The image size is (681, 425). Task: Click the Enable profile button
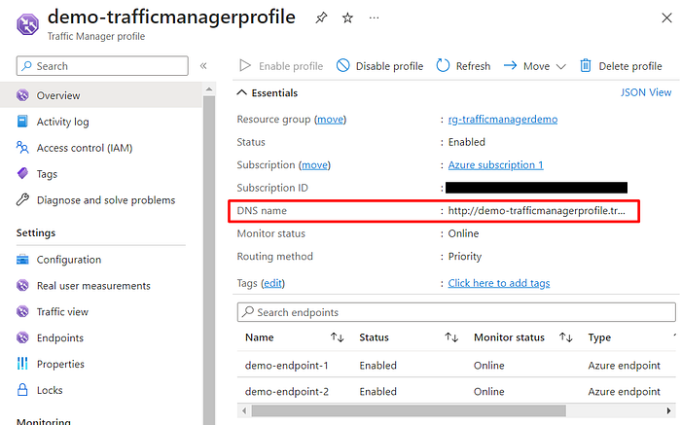pos(281,66)
